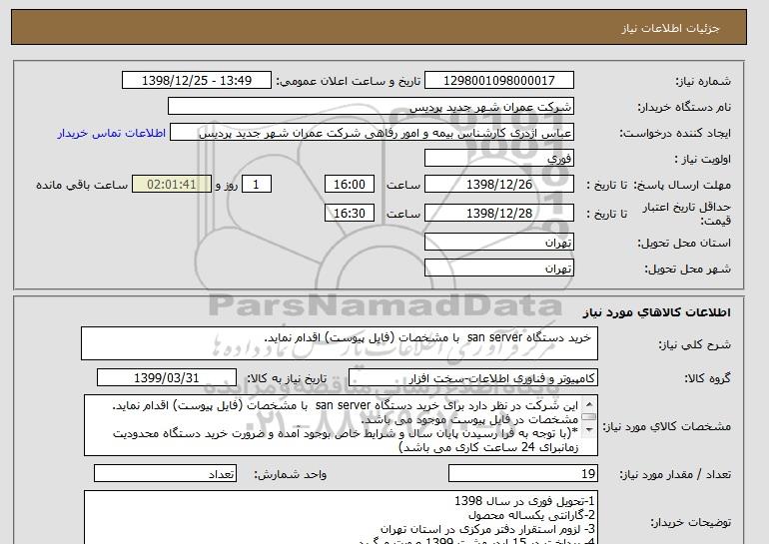Open buyer contact information link
Image resolution: width=769 pixels, height=544 pixels.
(112, 133)
